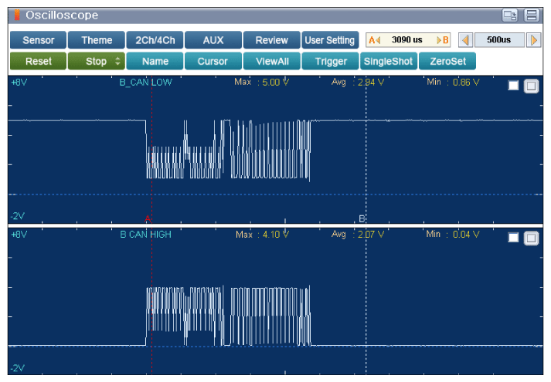The image size is (551, 382).
Task: Open the Stop mode dropdown
Action: pyautogui.click(x=96, y=62)
